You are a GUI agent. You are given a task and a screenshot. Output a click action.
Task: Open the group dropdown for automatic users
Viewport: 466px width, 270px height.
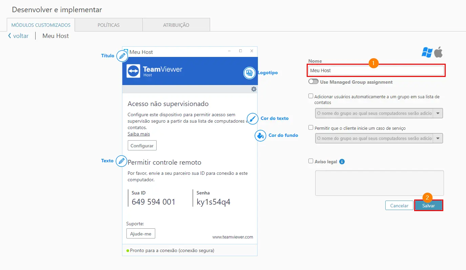379,113
